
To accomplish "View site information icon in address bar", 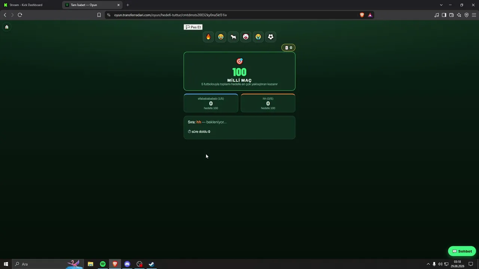I will click(x=109, y=15).
